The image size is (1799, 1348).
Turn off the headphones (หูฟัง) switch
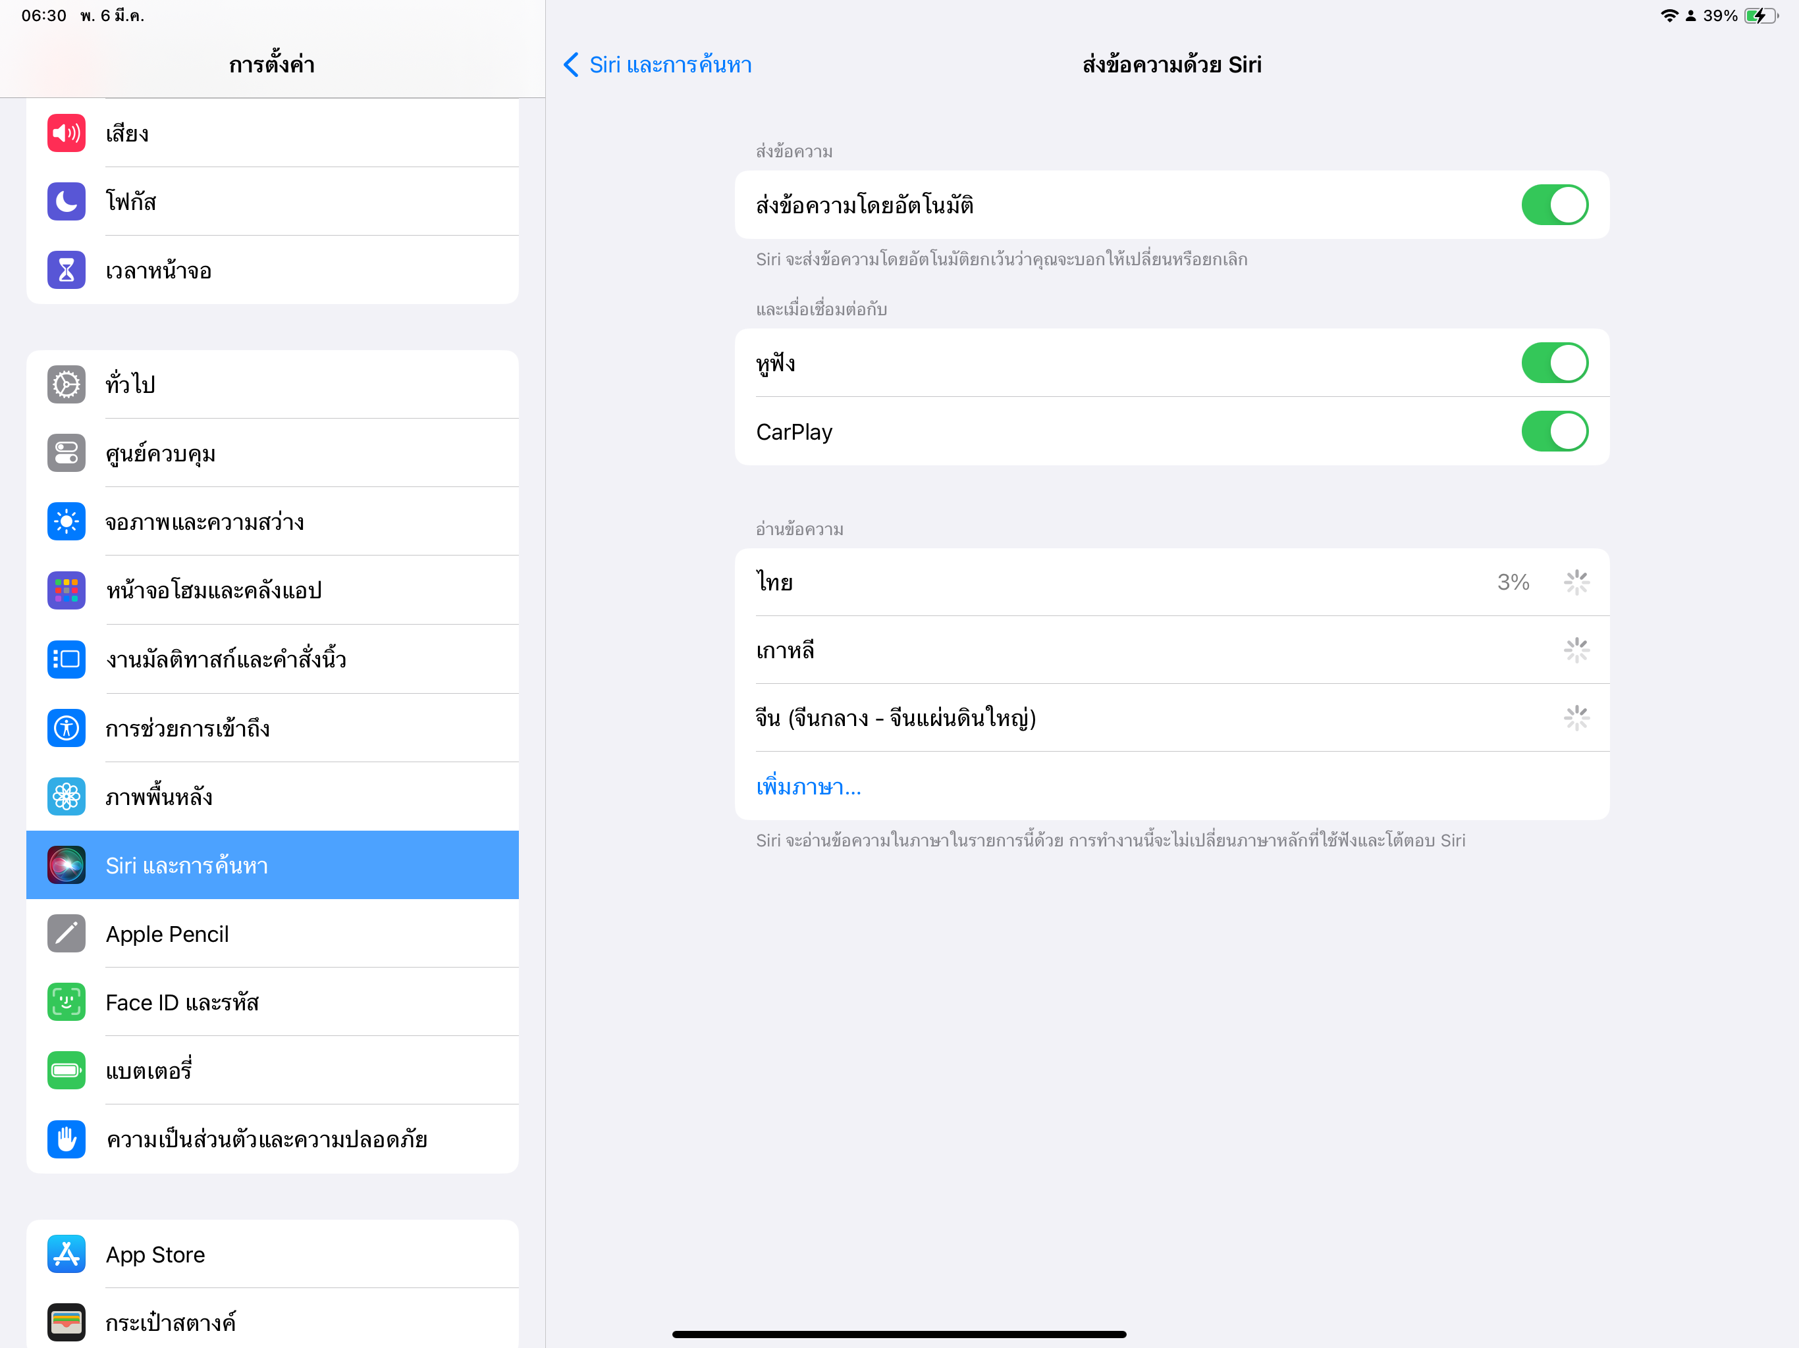pos(1553,363)
